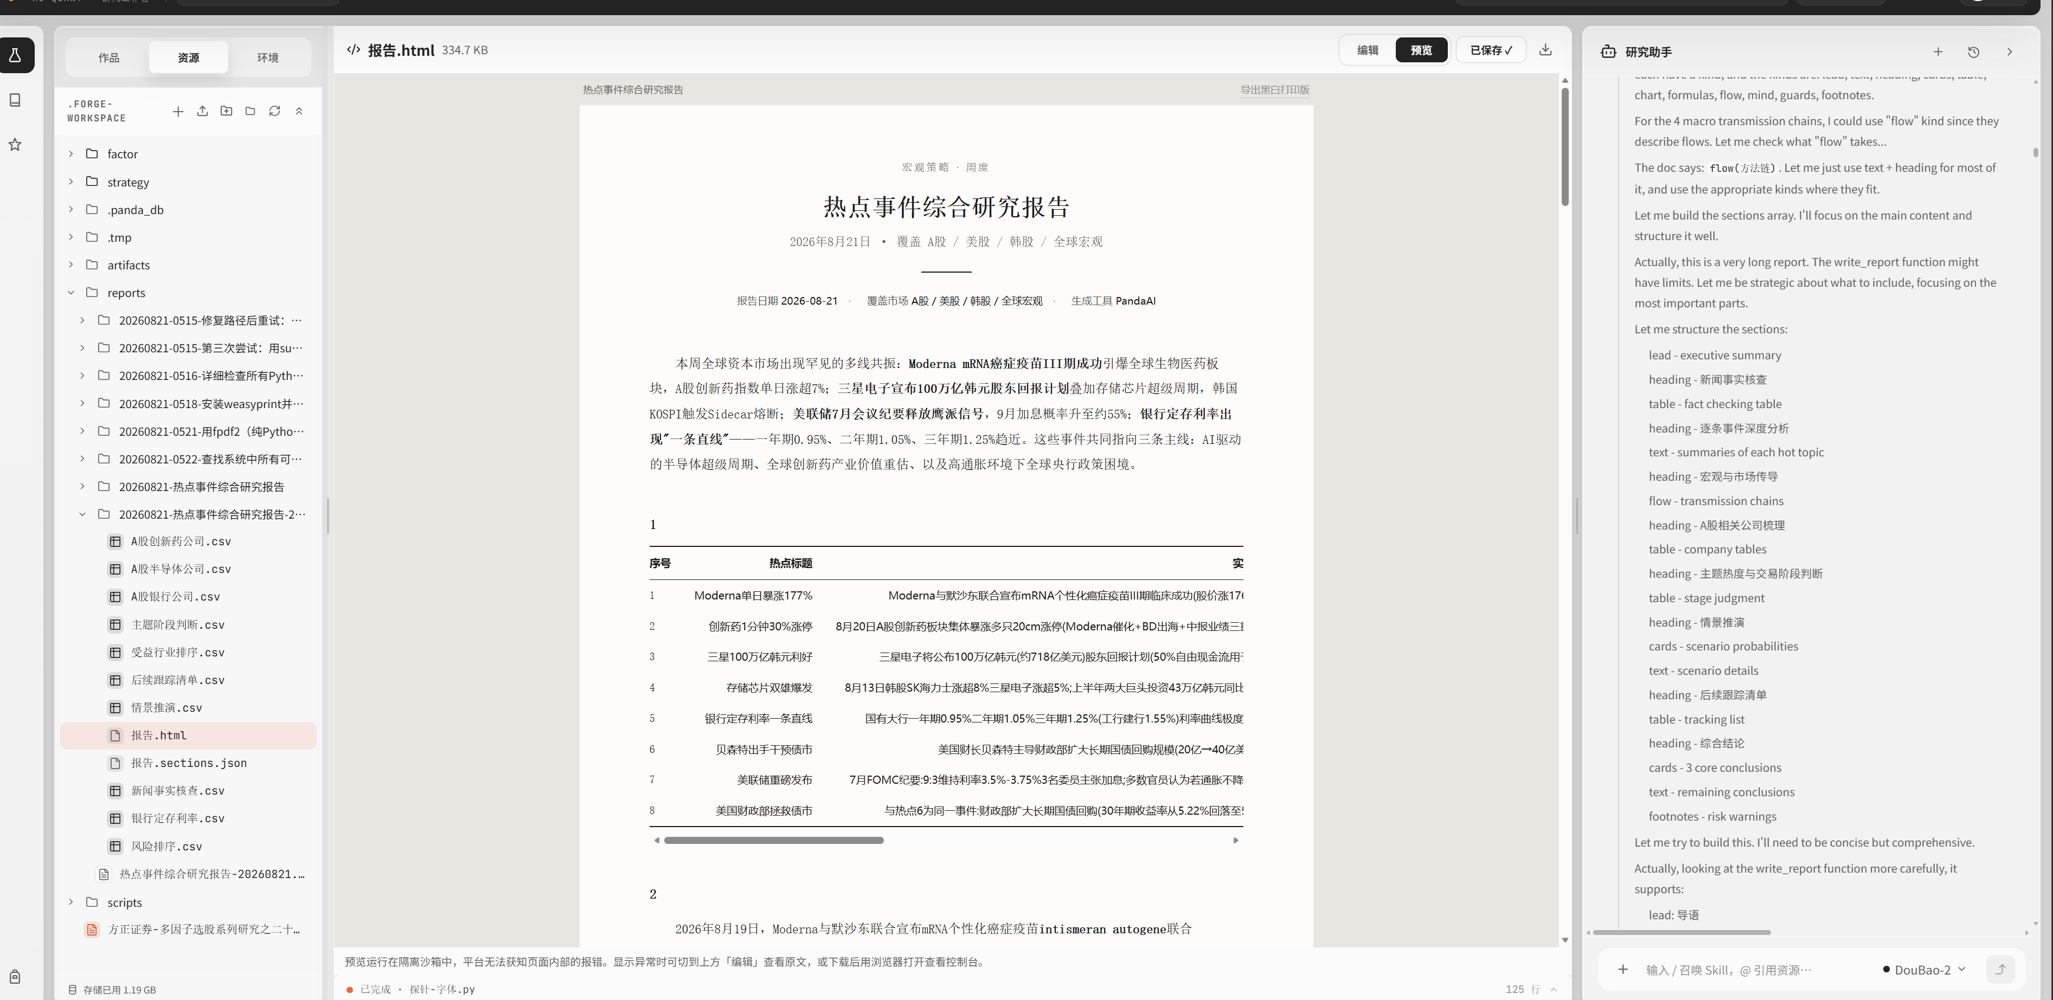Image resolution: width=2053 pixels, height=1000 pixels.
Task: Upload file using workspace upload icon
Action: (202, 112)
